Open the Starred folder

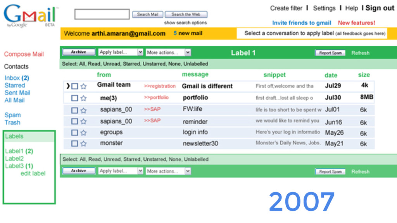tap(15, 86)
